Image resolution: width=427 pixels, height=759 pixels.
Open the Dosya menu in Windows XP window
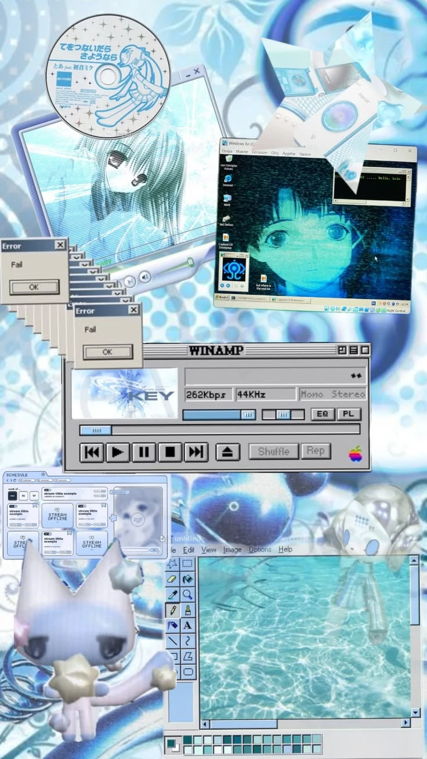click(x=227, y=151)
